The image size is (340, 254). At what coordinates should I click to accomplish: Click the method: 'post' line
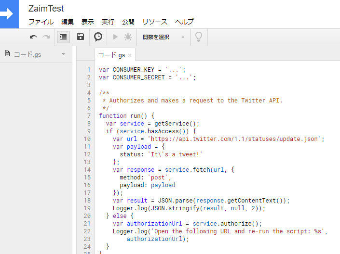point(145,178)
